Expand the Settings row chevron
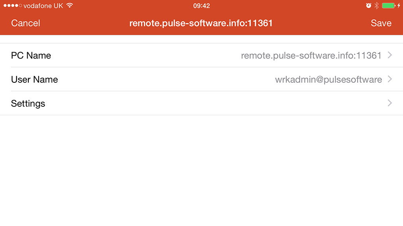This screenshot has width=403, height=226. (390, 103)
